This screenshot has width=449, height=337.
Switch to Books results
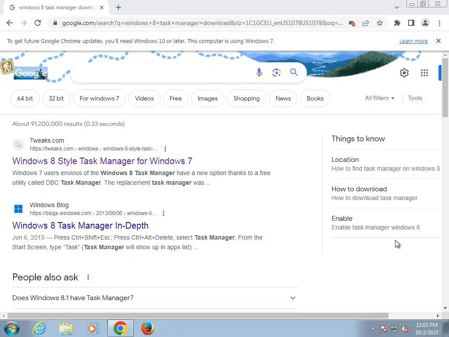click(315, 98)
